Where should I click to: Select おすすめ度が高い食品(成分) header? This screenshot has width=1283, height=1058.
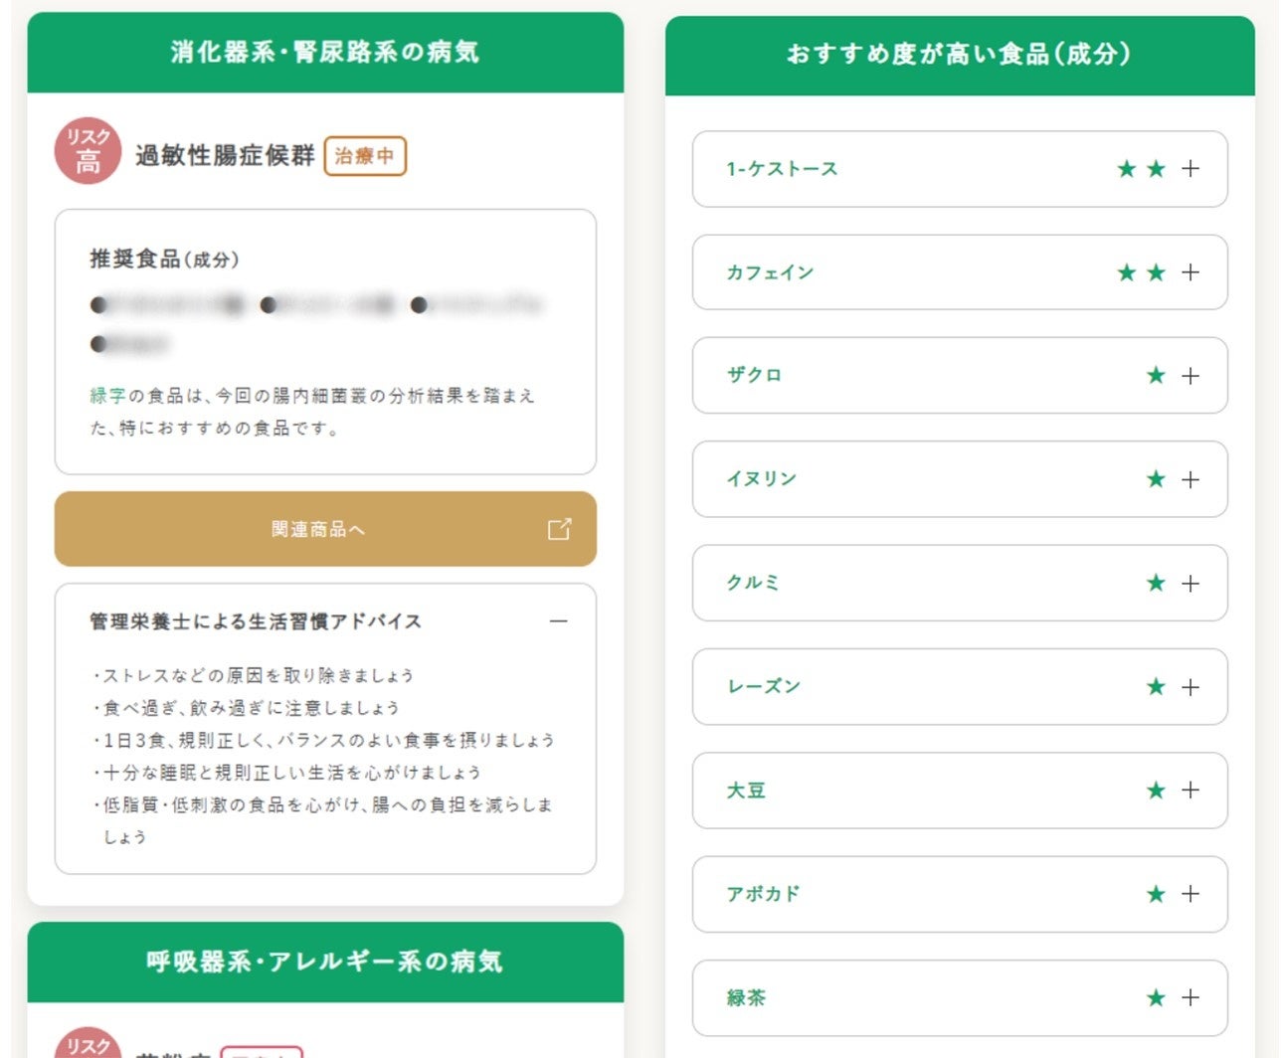pyautogui.click(x=959, y=54)
